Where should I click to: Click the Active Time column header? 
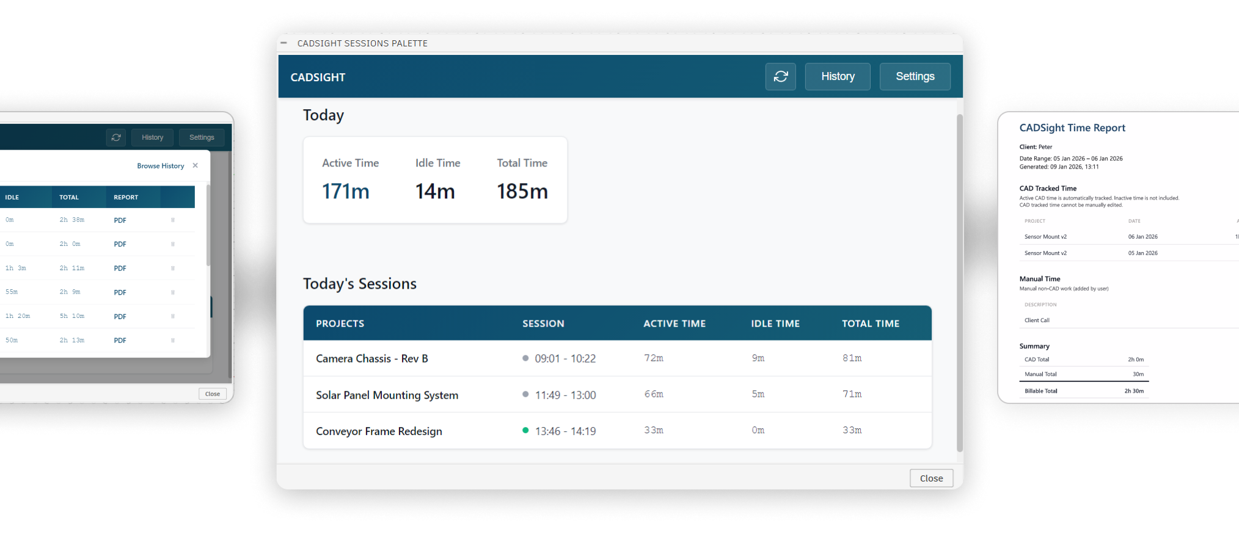point(674,323)
